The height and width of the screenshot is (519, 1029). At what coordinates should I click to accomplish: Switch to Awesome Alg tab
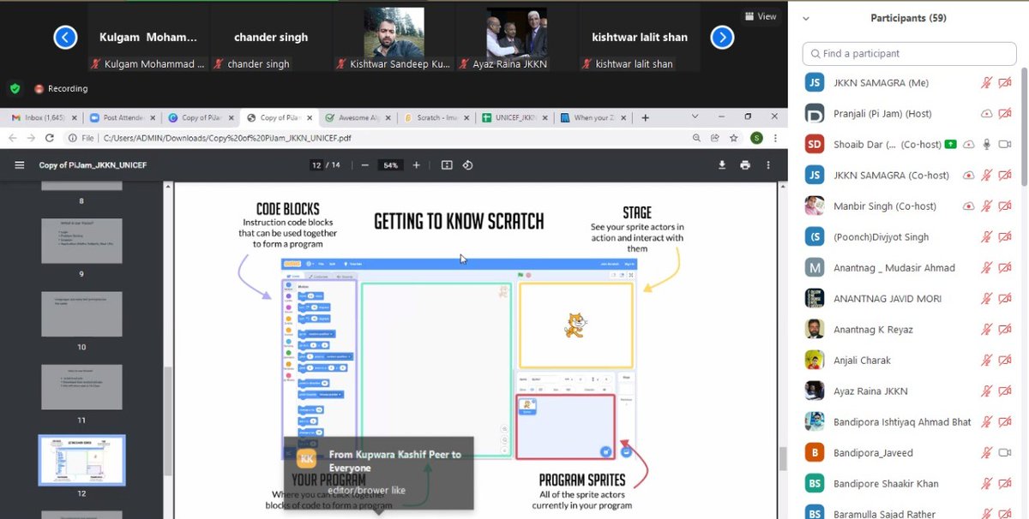359,118
